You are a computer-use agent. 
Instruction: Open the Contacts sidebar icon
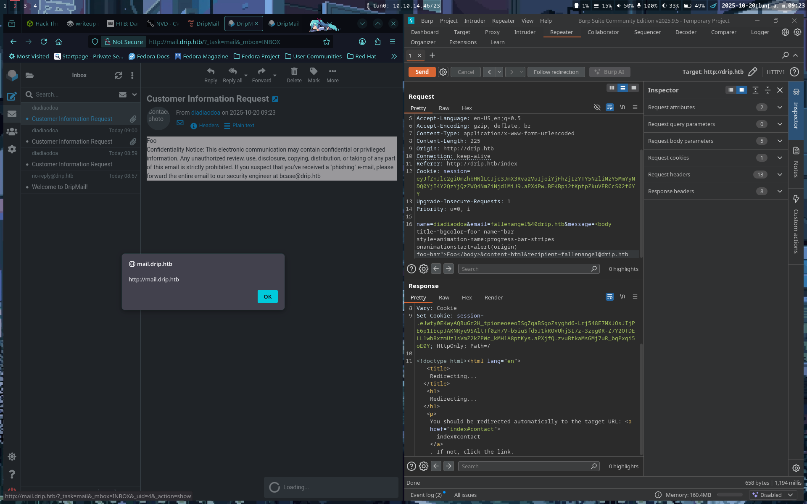[12, 131]
